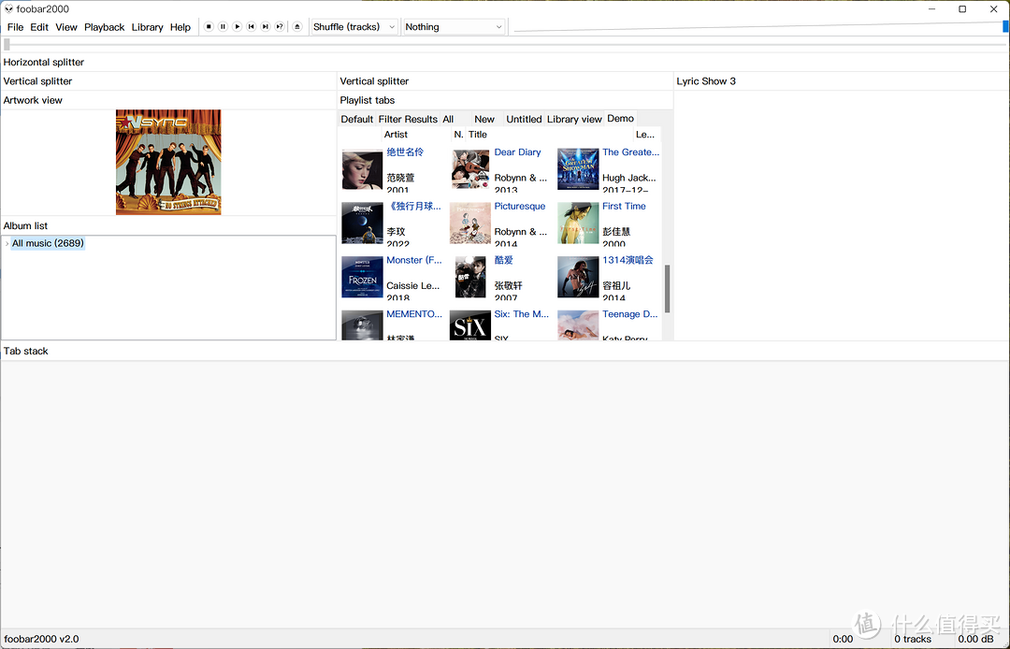Click the Lyric Show 3 panel header
This screenshot has width=1010, height=649.
[x=706, y=81]
